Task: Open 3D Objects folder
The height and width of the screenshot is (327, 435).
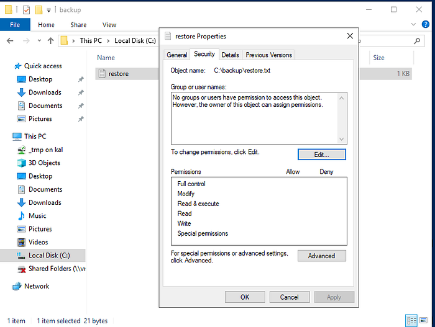Action: coord(44,163)
